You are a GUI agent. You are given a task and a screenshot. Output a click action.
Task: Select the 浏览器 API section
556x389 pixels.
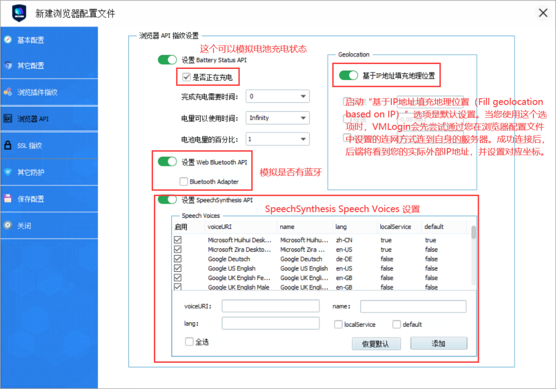pyautogui.click(x=49, y=119)
